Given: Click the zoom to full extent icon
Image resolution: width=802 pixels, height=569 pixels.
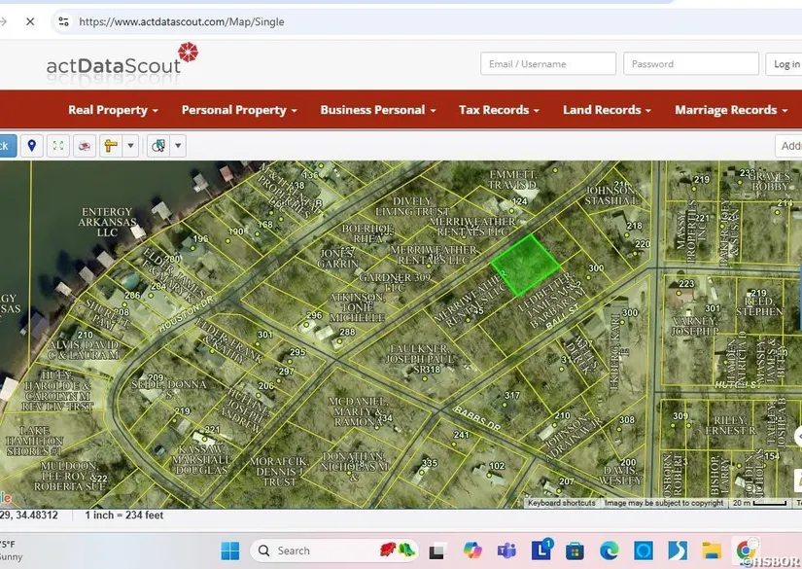Looking at the screenshot, I should tap(58, 146).
